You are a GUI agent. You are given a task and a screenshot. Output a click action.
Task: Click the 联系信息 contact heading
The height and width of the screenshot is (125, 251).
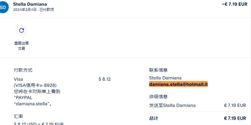158,70
